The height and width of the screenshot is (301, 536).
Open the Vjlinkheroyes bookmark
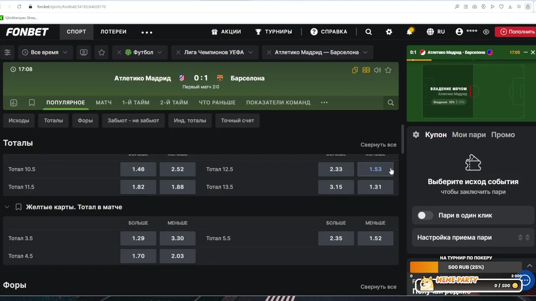click(x=19, y=18)
